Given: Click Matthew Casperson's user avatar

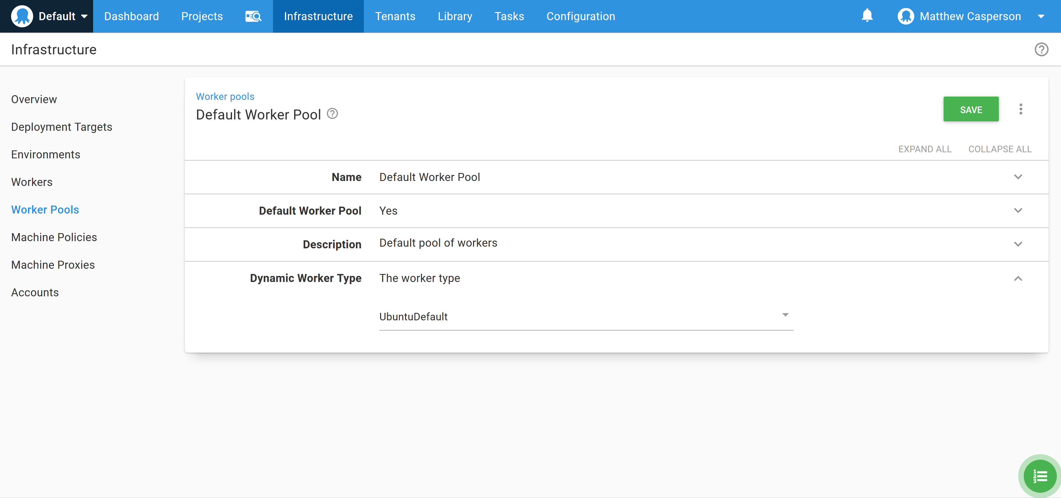Looking at the screenshot, I should point(906,17).
